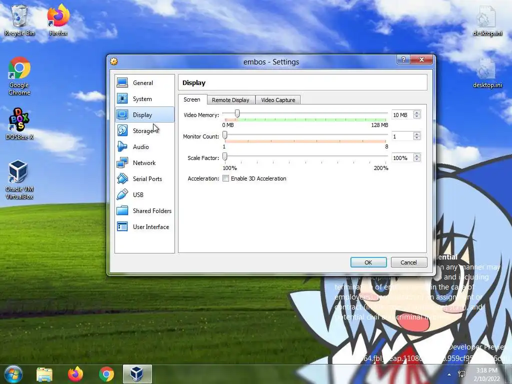Click the Help question mark button
This screenshot has width=512, height=384.
(x=403, y=59)
